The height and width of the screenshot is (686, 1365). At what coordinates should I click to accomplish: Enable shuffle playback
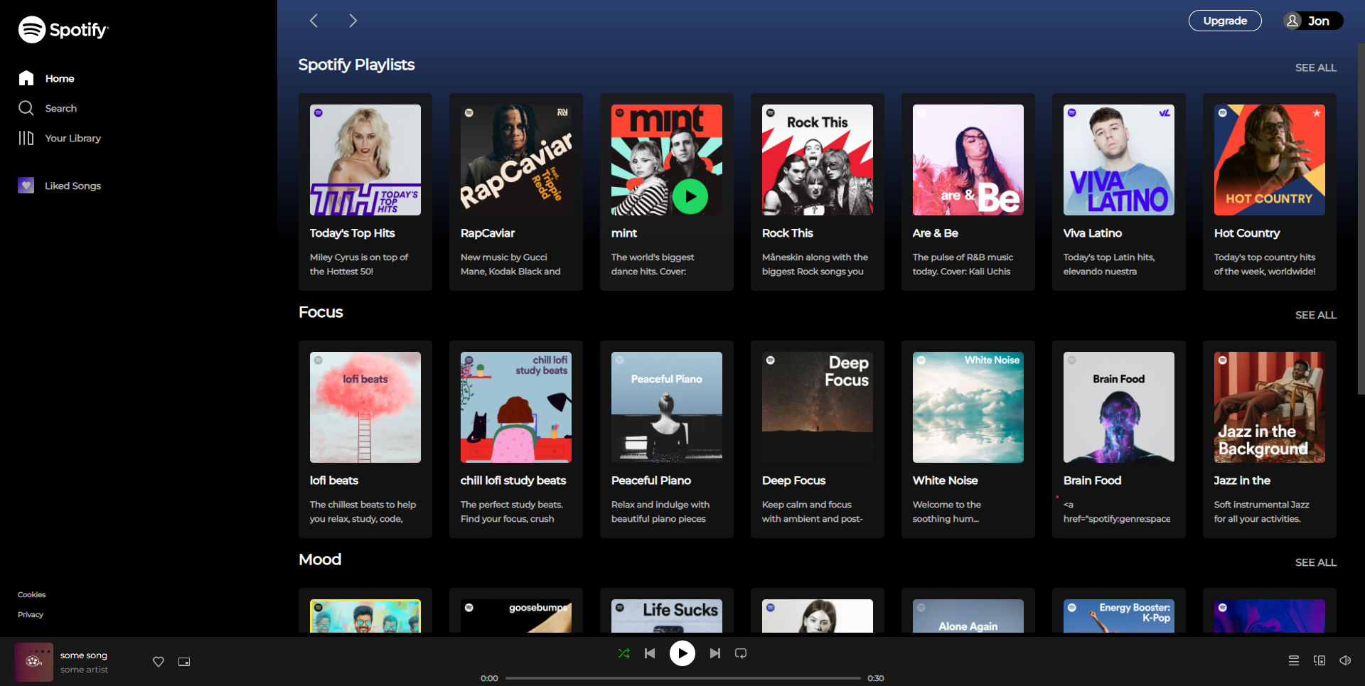(624, 653)
